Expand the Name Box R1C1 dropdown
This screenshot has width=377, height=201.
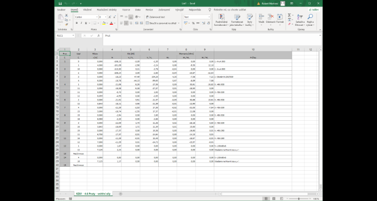(x=73, y=36)
